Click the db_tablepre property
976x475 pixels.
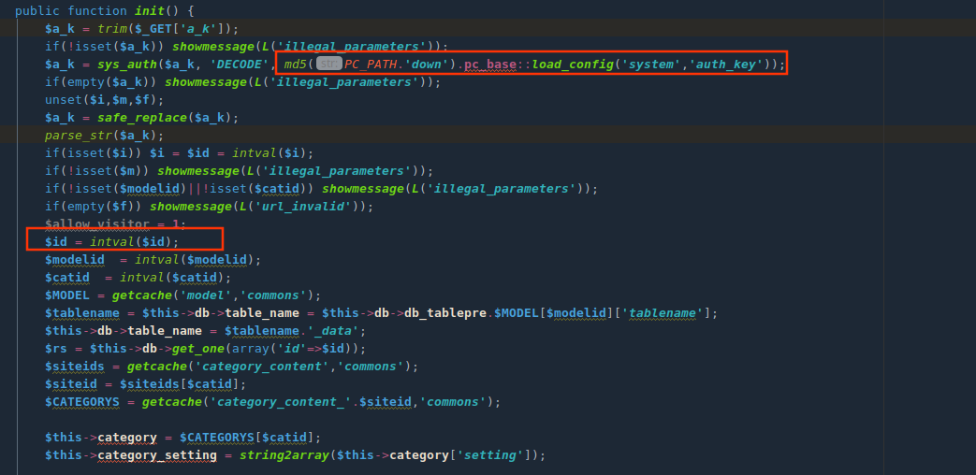445,313
